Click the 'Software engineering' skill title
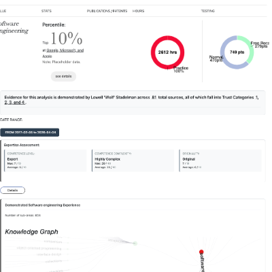This screenshot has width=272, height=272. tap(14, 27)
